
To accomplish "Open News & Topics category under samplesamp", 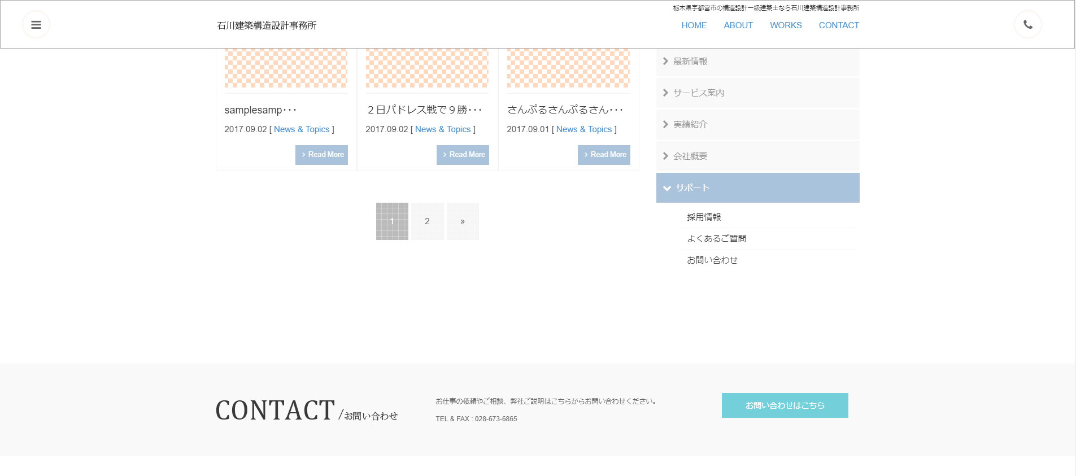I will tap(302, 129).
